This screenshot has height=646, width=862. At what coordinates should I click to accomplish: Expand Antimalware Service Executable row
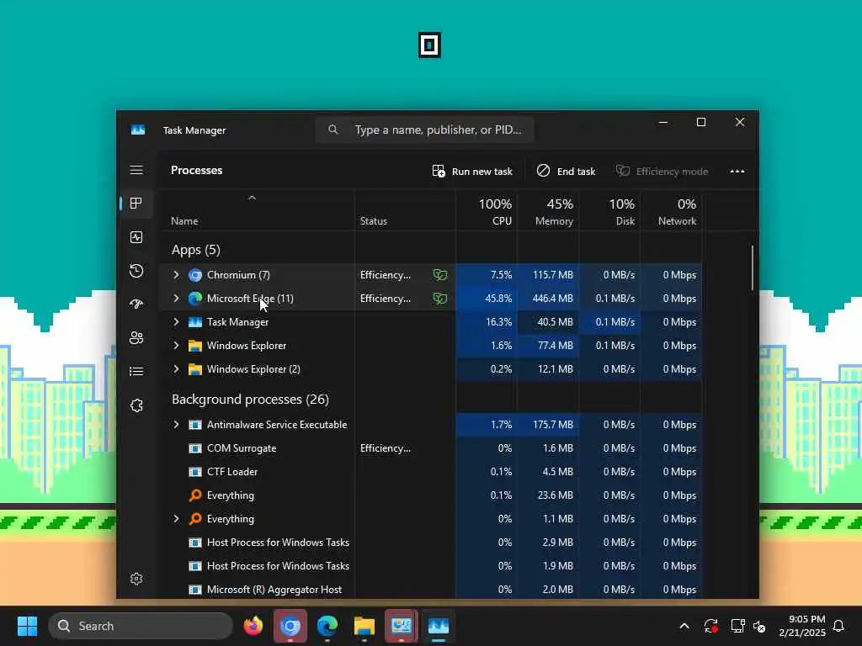(176, 425)
